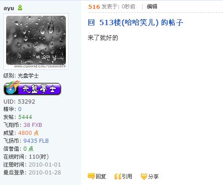This screenshot has width=223, height=185.
Task: Click the orange quotation marks icon
Action: 118,177
